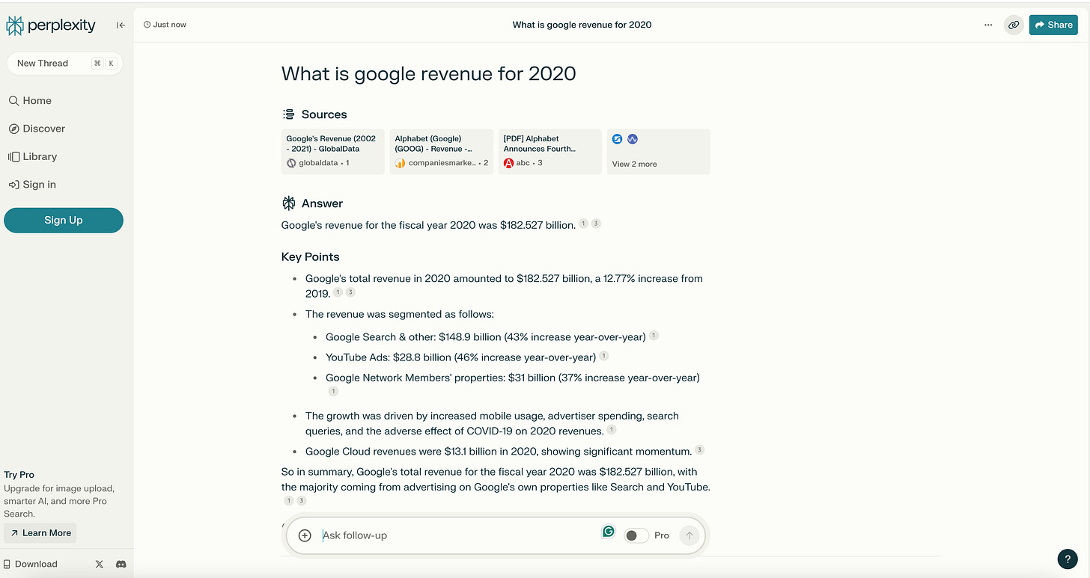Click the X icon next to Download

point(99,564)
